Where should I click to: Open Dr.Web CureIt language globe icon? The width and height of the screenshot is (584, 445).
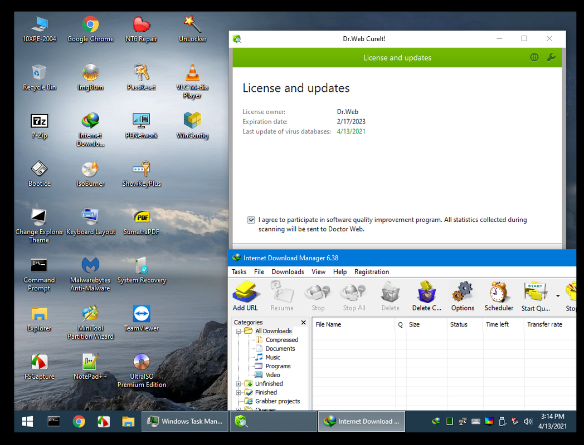[x=534, y=57]
